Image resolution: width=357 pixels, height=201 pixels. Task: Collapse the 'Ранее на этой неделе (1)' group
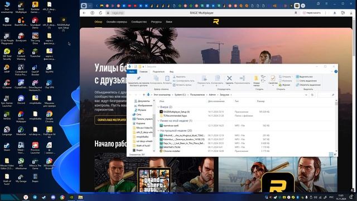(x=158, y=121)
